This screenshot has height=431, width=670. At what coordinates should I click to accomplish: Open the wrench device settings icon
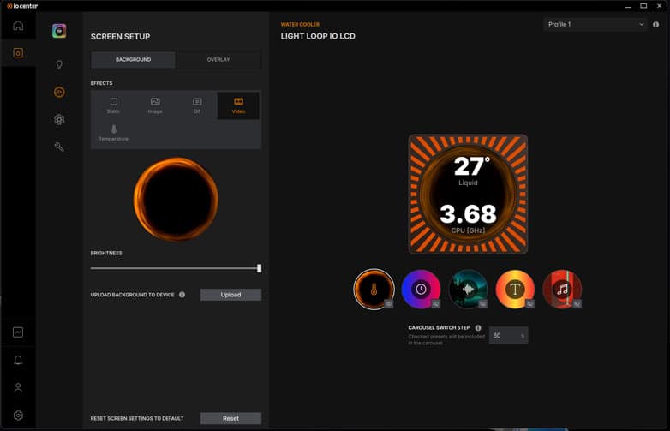coord(59,147)
